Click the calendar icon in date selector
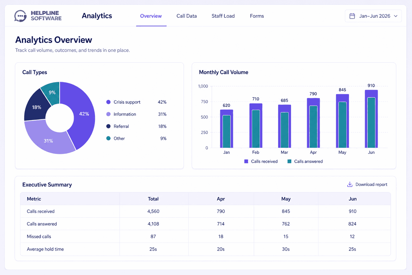 click(352, 16)
